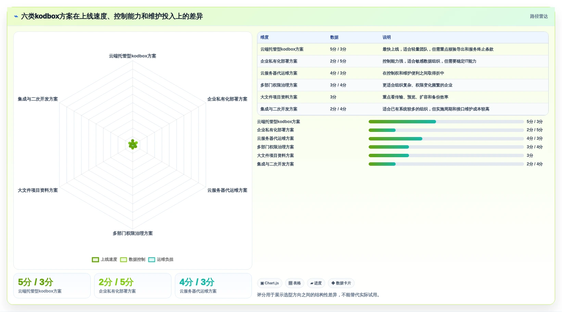The width and height of the screenshot is (562, 312).
Task: Click the progress bar for 大文件项目资料方案
Action: (446, 155)
